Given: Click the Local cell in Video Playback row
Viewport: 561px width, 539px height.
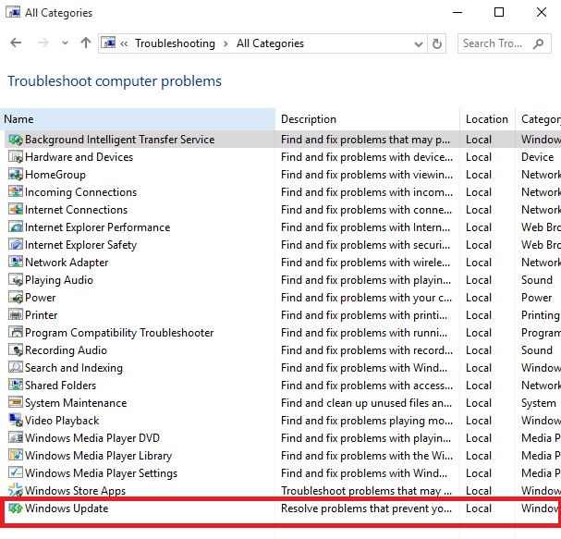Looking at the screenshot, I should (479, 421).
